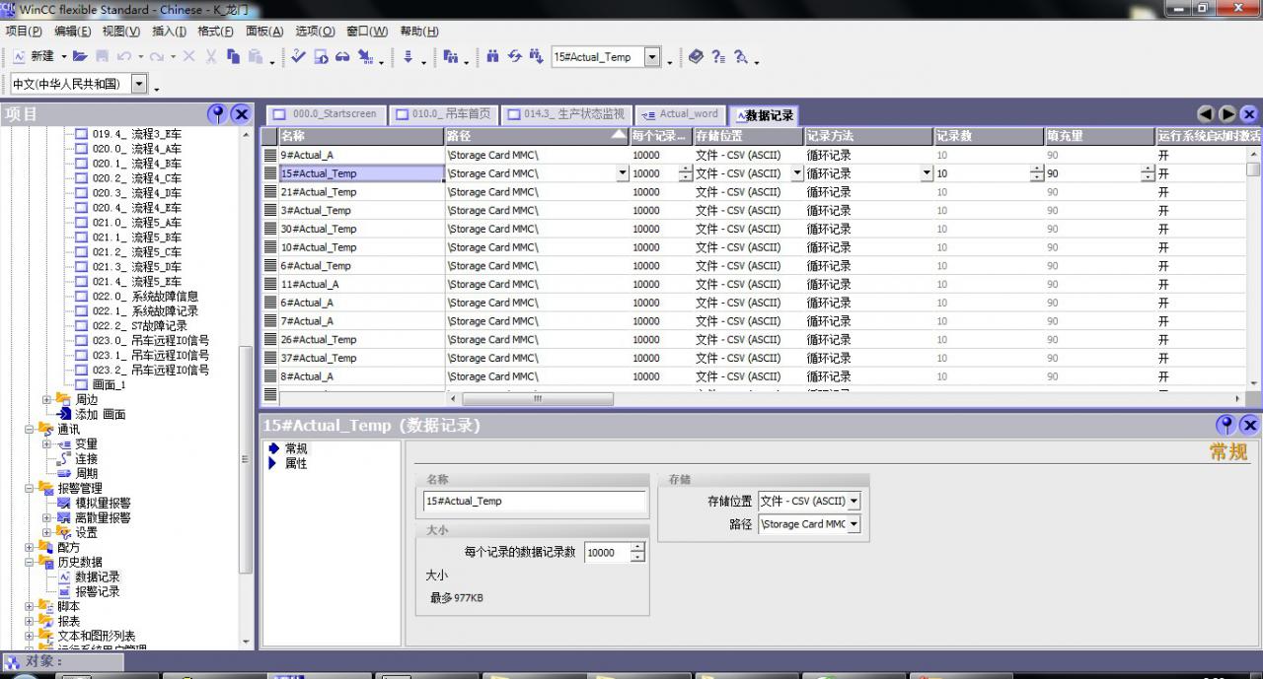Viewport: 1263px width, 679px height.
Task: Open the 选项(O) menu
Action: pos(316,32)
